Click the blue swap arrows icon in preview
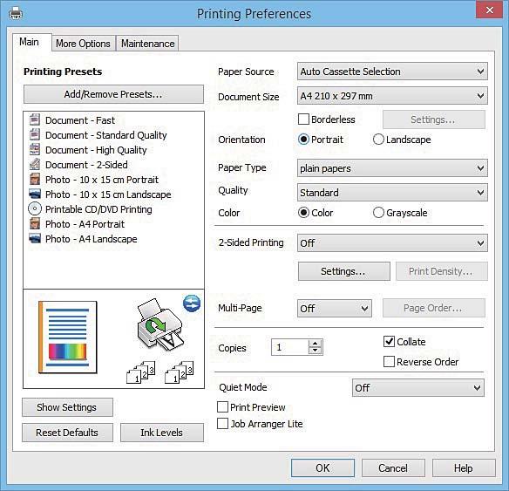 pos(192,303)
